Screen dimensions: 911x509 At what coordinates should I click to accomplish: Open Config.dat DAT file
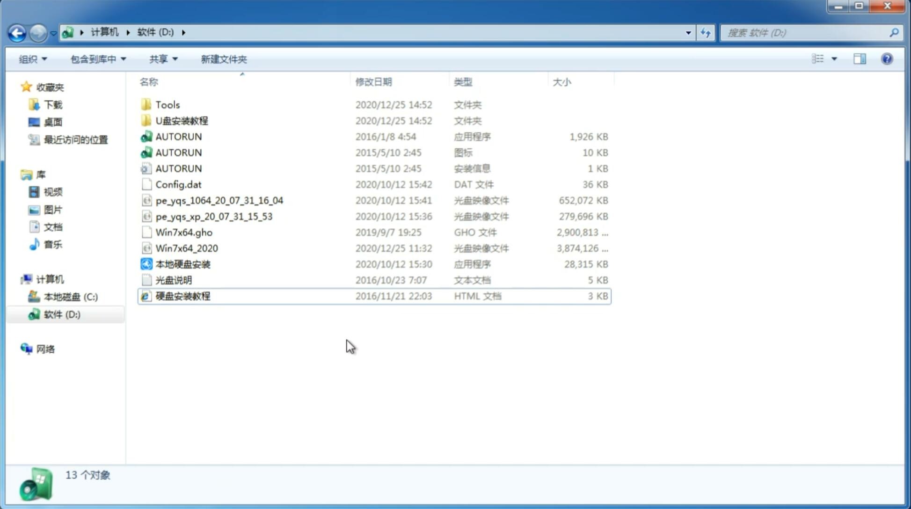[178, 184]
